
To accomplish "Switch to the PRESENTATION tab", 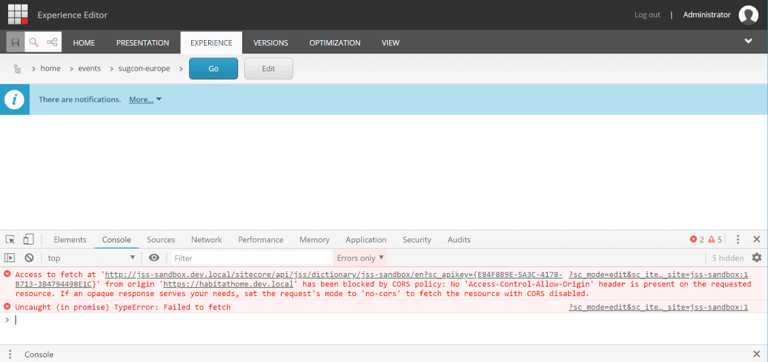I will (143, 43).
